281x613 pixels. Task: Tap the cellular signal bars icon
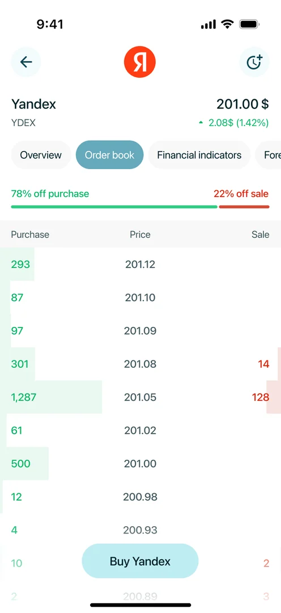coord(208,24)
